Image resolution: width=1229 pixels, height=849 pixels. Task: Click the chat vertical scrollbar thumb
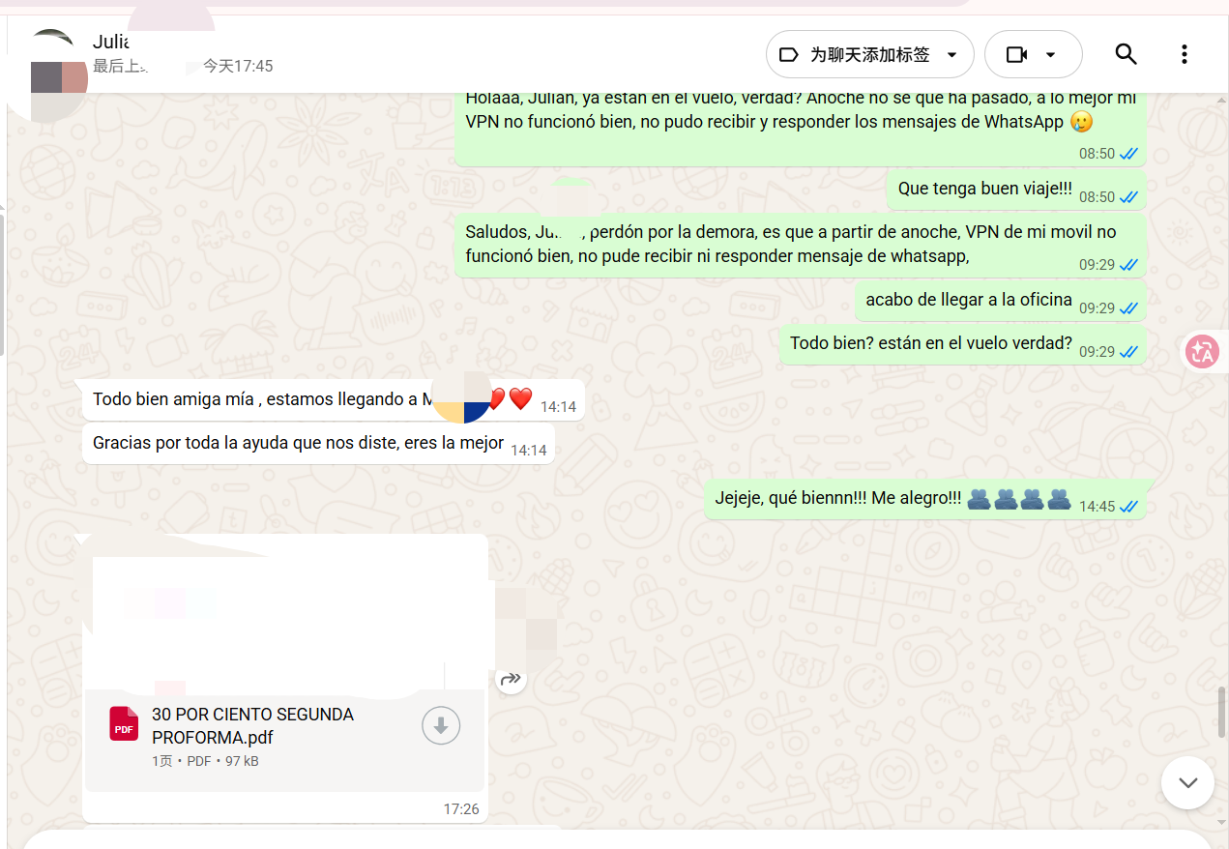click(x=1222, y=712)
